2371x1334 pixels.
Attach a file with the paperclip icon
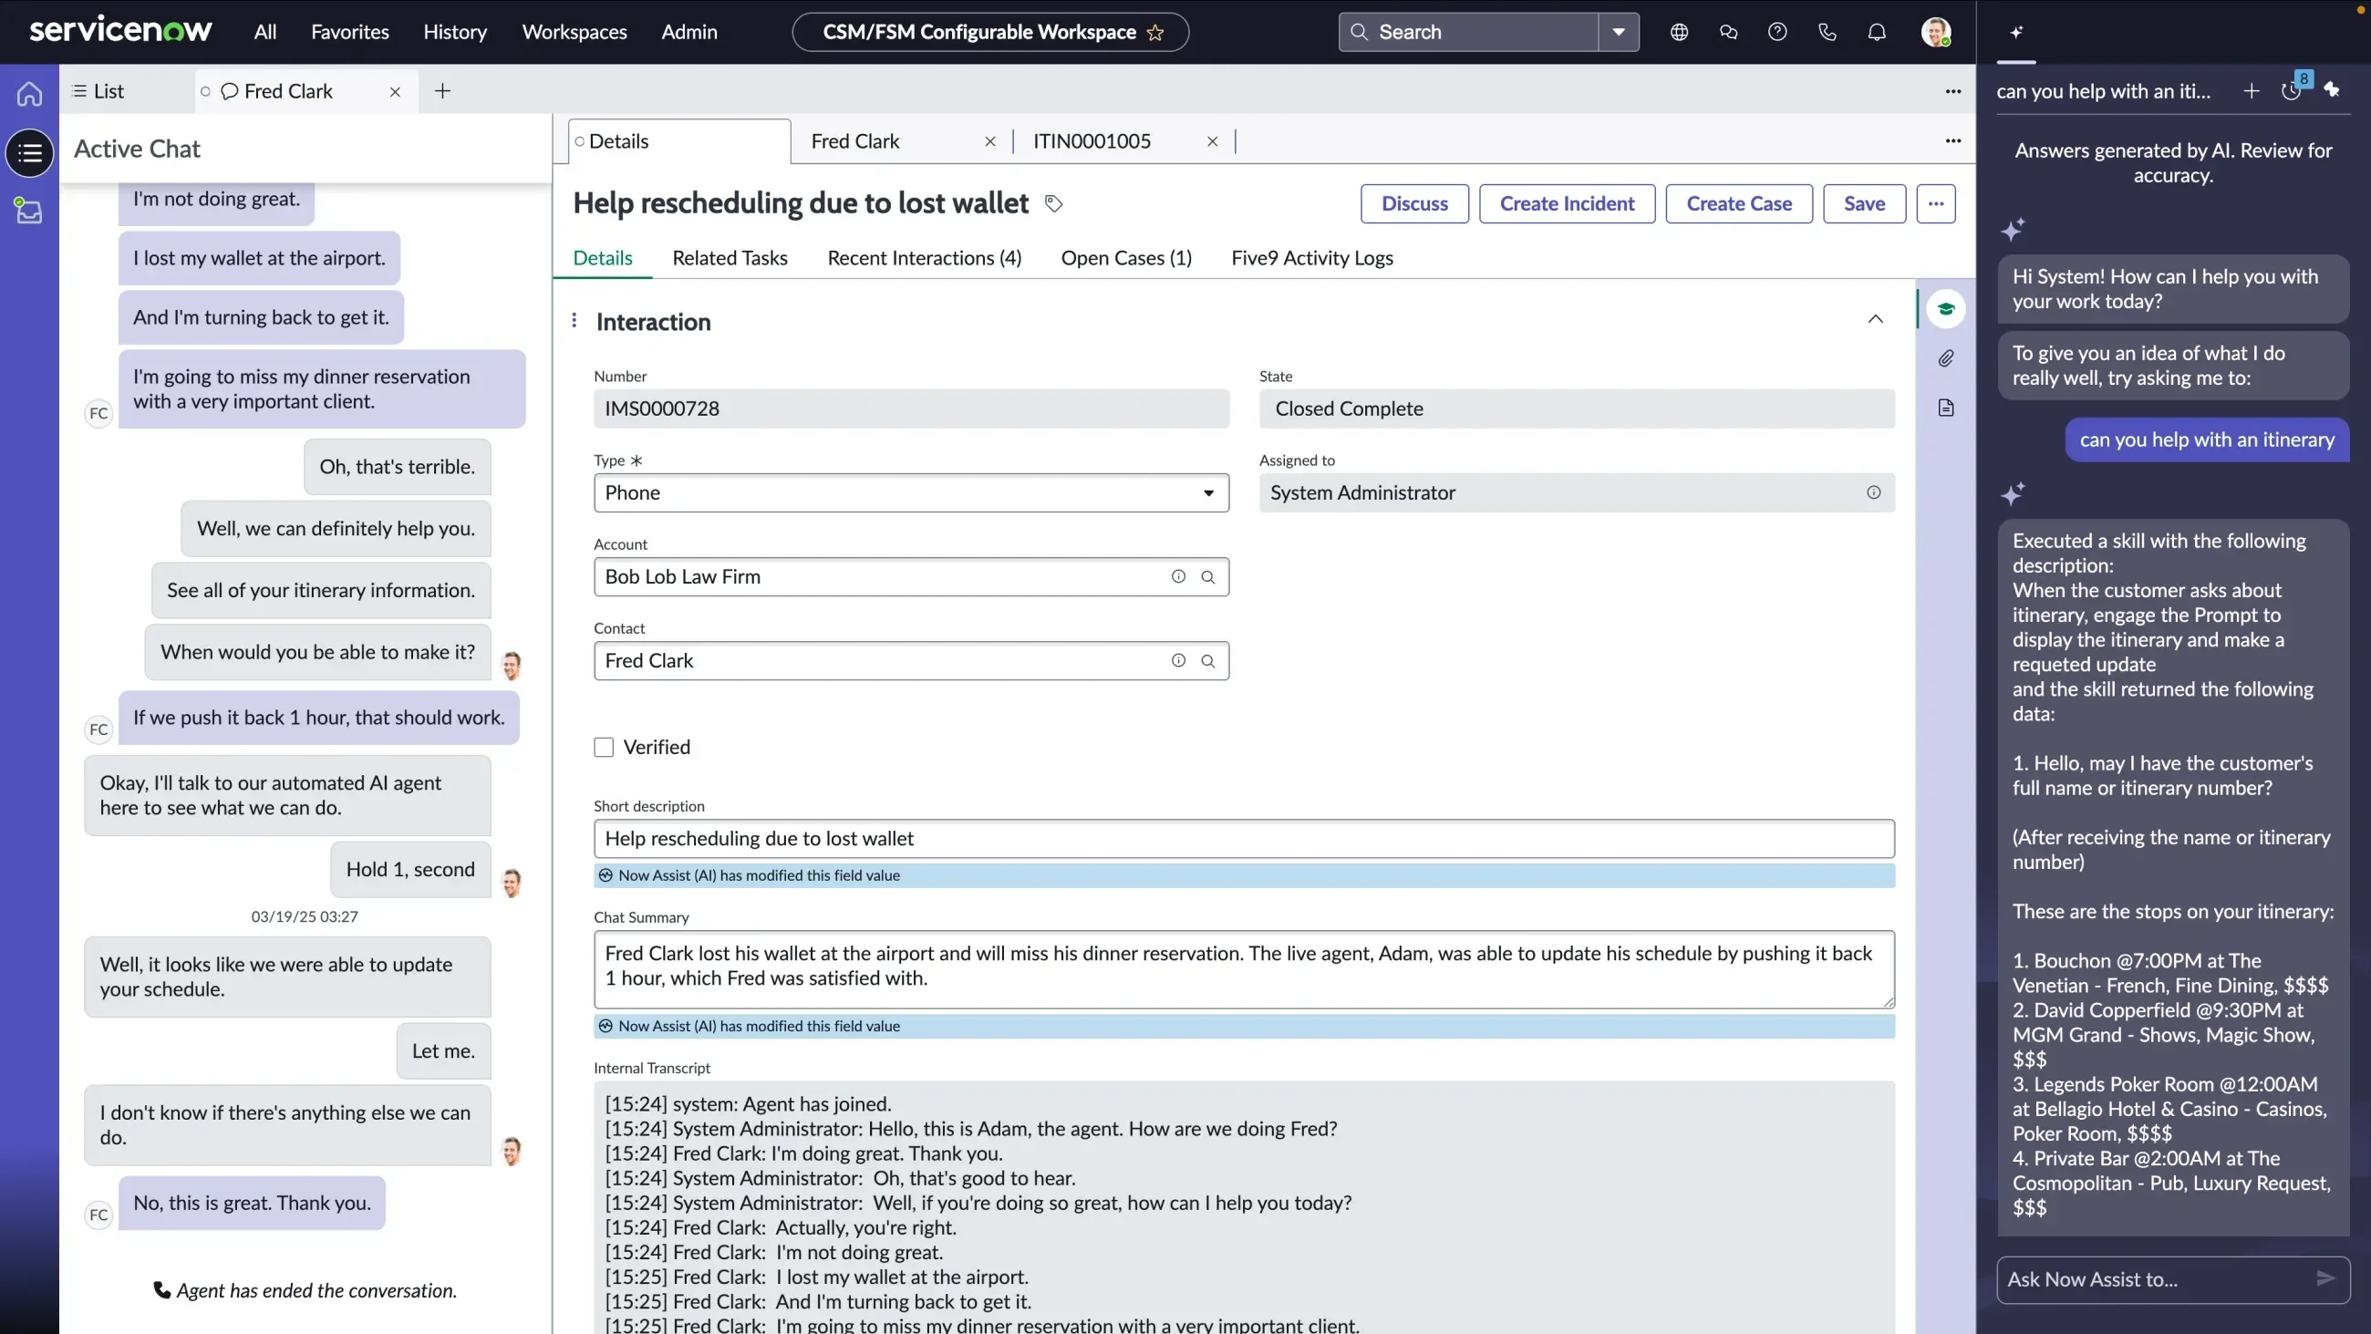1946,358
